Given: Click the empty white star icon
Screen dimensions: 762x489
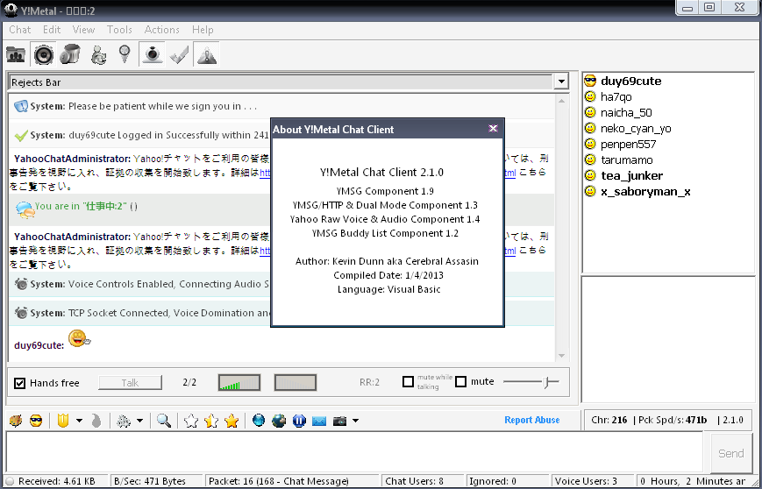Looking at the screenshot, I should [x=191, y=421].
